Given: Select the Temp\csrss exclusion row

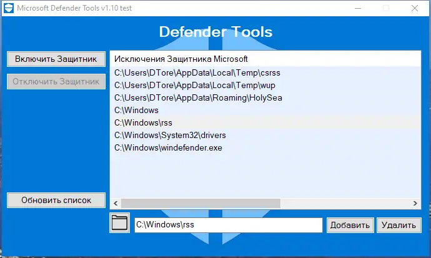Looking at the screenshot, I should [x=265, y=73].
